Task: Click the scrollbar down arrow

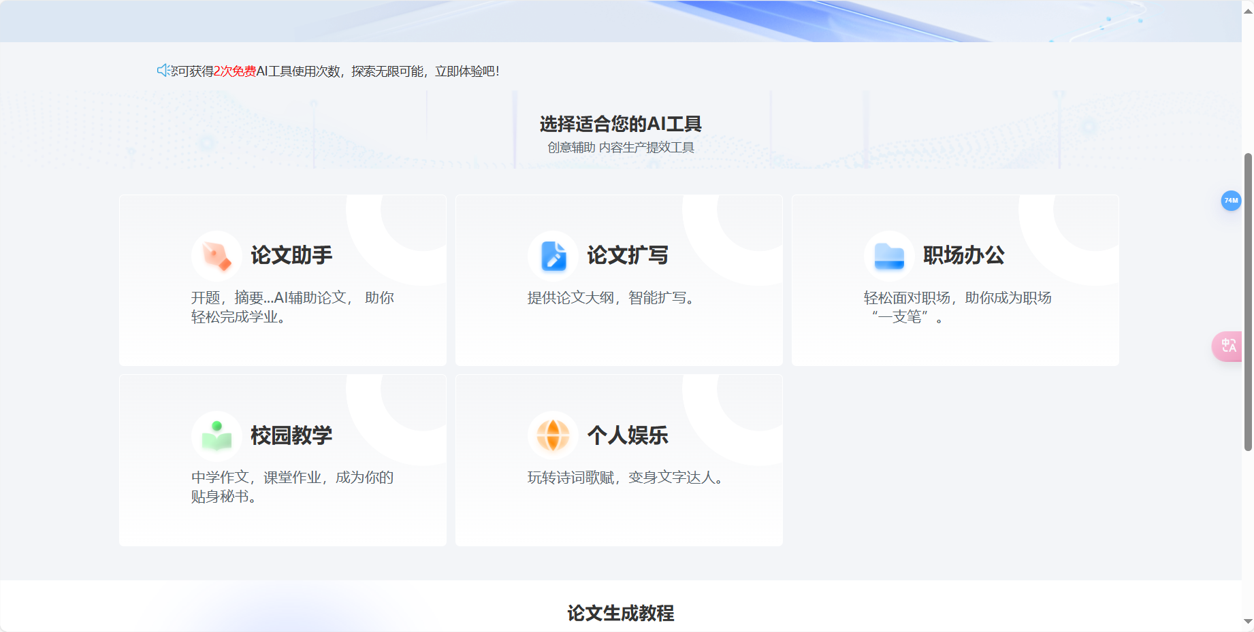Action: coord(1248,622)
